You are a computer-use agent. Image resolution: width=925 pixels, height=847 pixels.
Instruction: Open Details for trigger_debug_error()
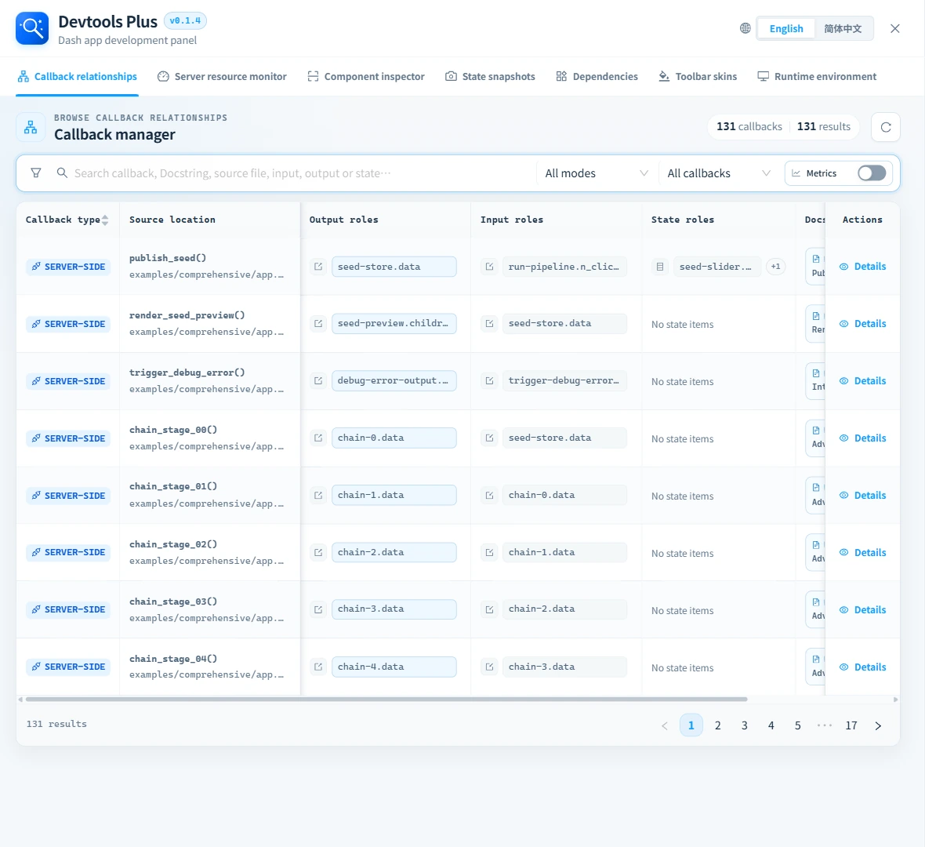pos(862,380)
